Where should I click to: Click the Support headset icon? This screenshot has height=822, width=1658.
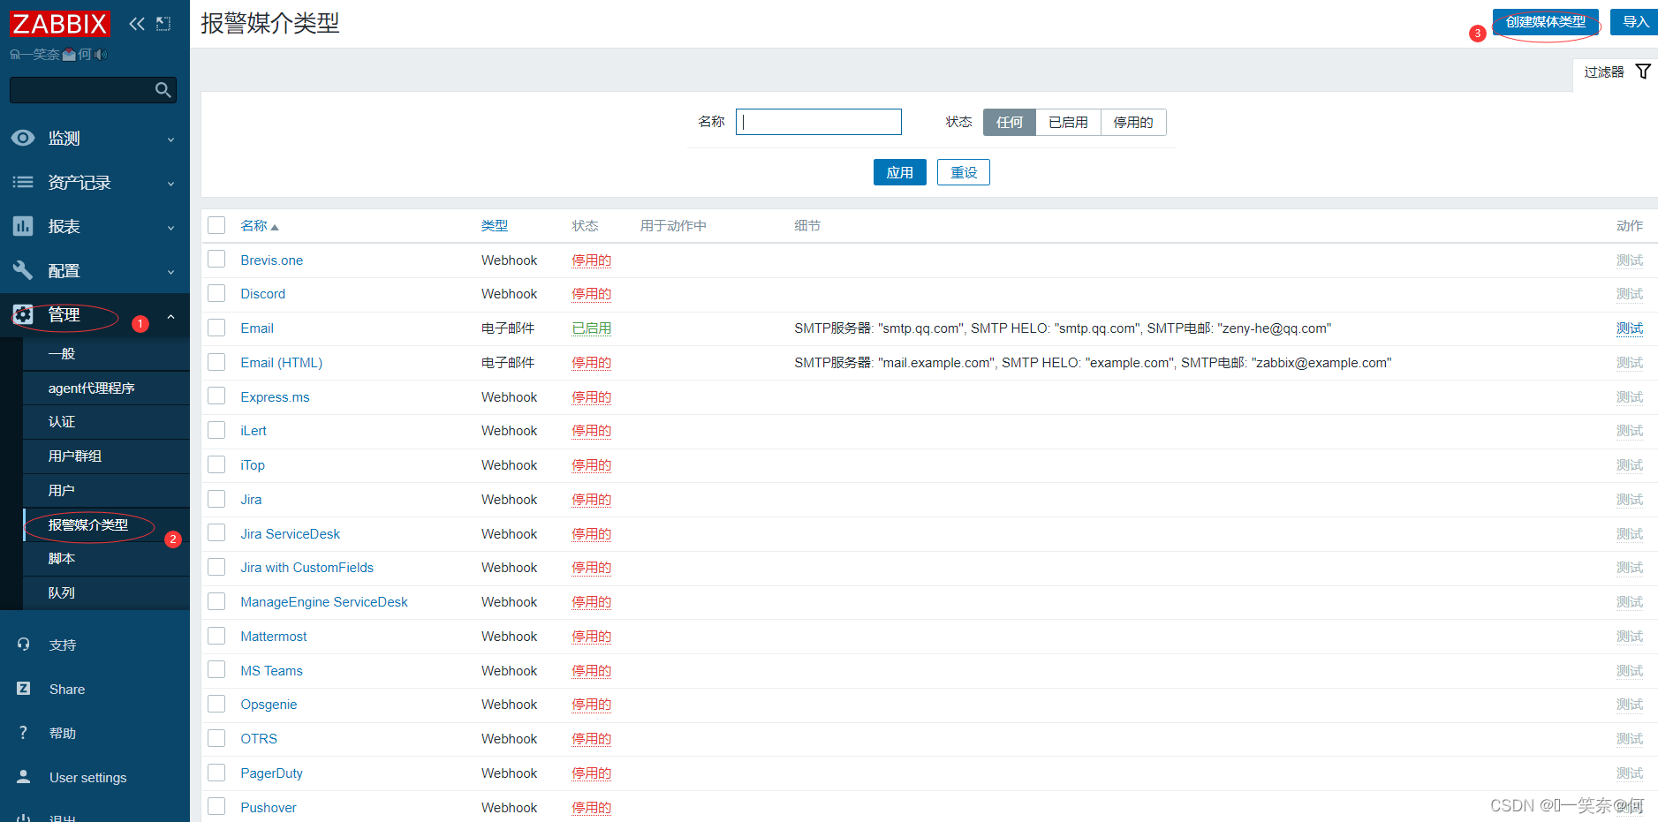(24, 645)
